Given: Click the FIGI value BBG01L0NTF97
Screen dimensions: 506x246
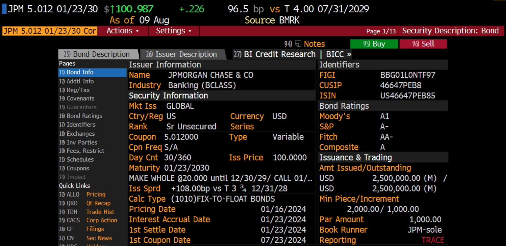Looking at the screenshot, I should [x=408, y=75].
